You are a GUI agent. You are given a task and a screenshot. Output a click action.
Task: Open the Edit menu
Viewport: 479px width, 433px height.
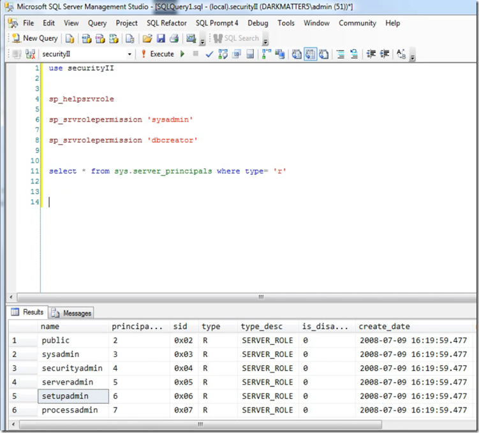point(48,23)
